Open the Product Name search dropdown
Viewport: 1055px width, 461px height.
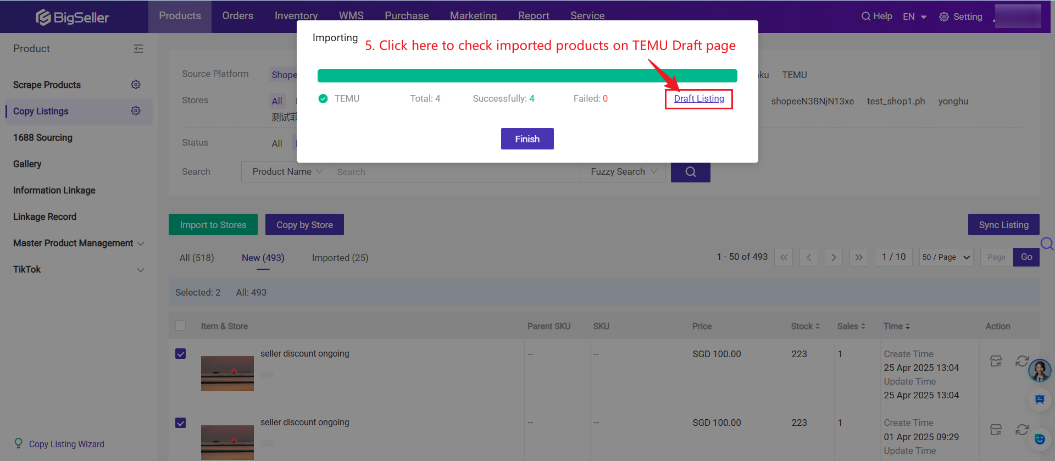(x=286, y=172)
